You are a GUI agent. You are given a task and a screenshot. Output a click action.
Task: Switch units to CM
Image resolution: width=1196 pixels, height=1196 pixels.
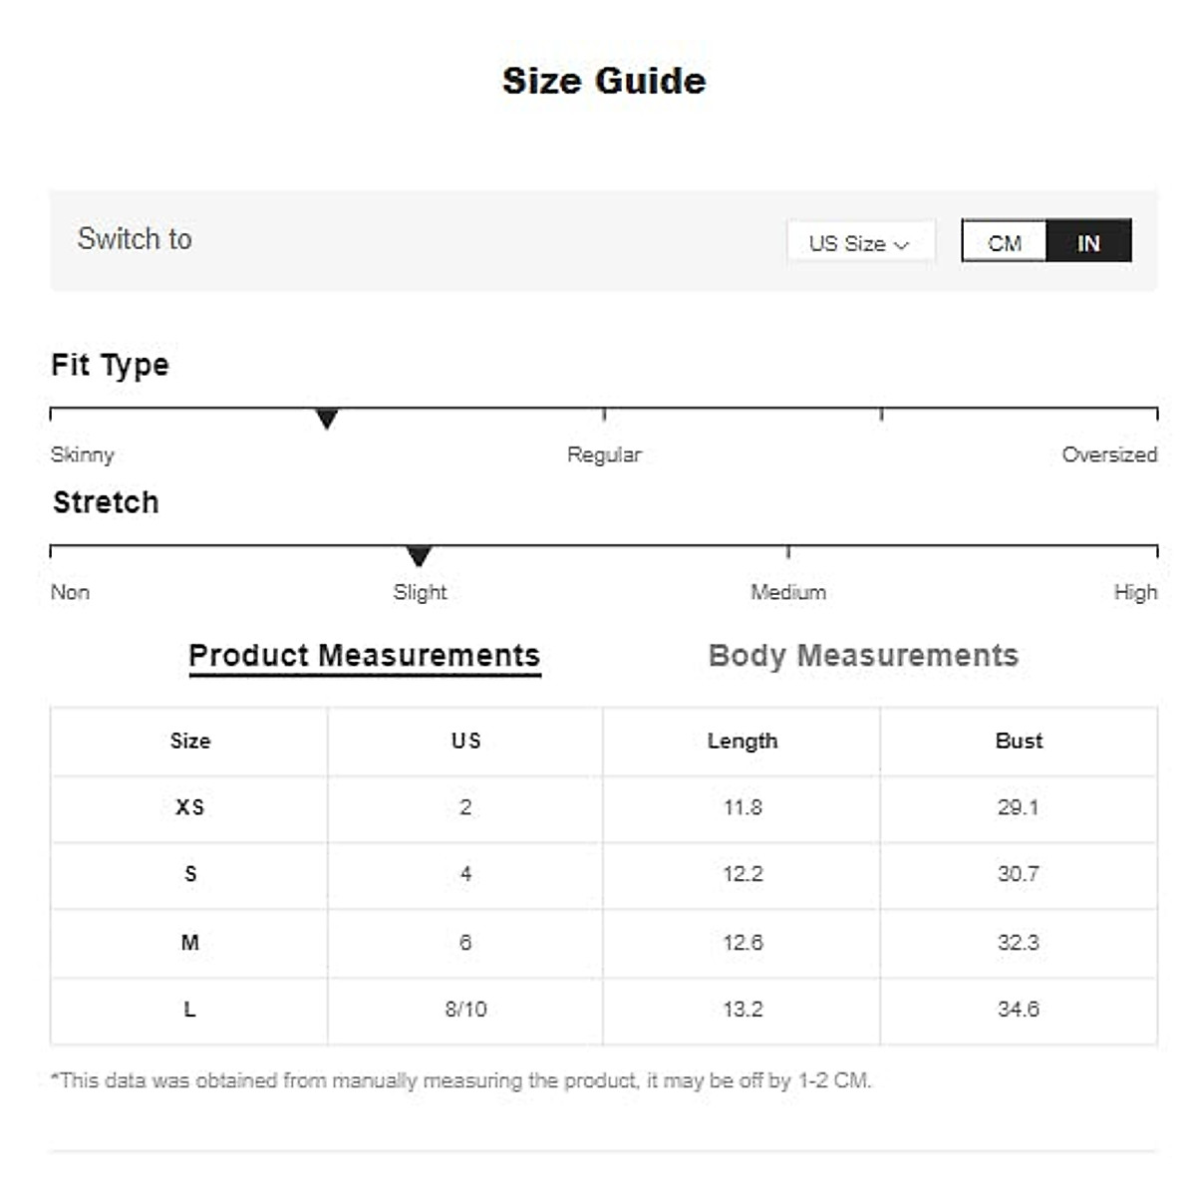point(1005,242)
